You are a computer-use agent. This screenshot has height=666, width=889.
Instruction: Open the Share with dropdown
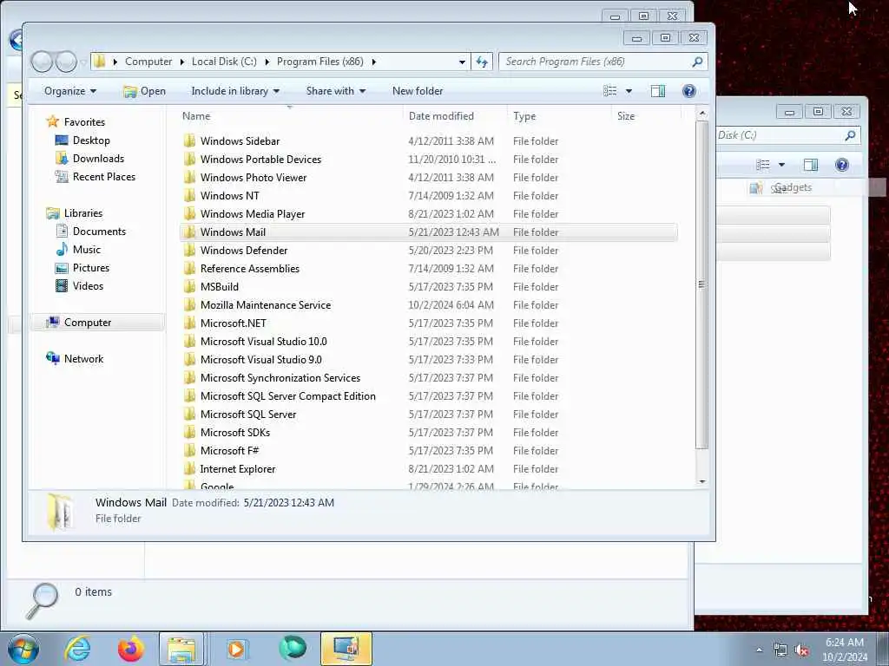pos(336,91)
